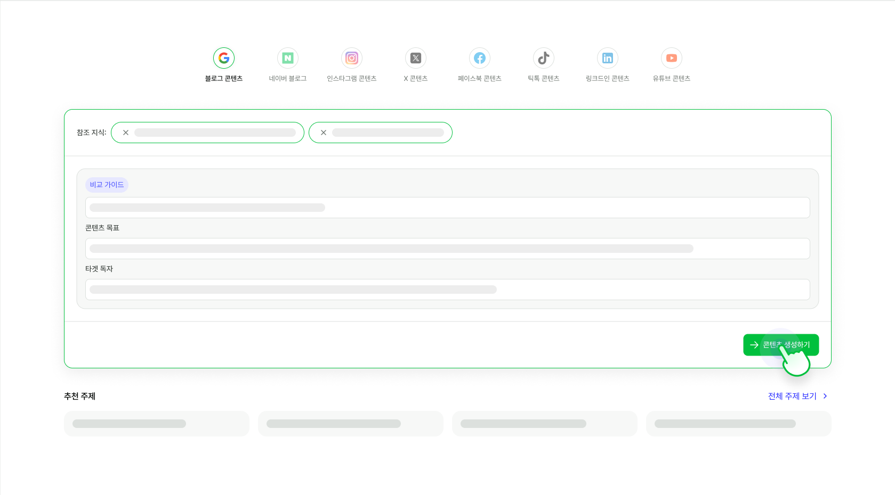Open the second 추천 주제 card

[x=350, y=423]
